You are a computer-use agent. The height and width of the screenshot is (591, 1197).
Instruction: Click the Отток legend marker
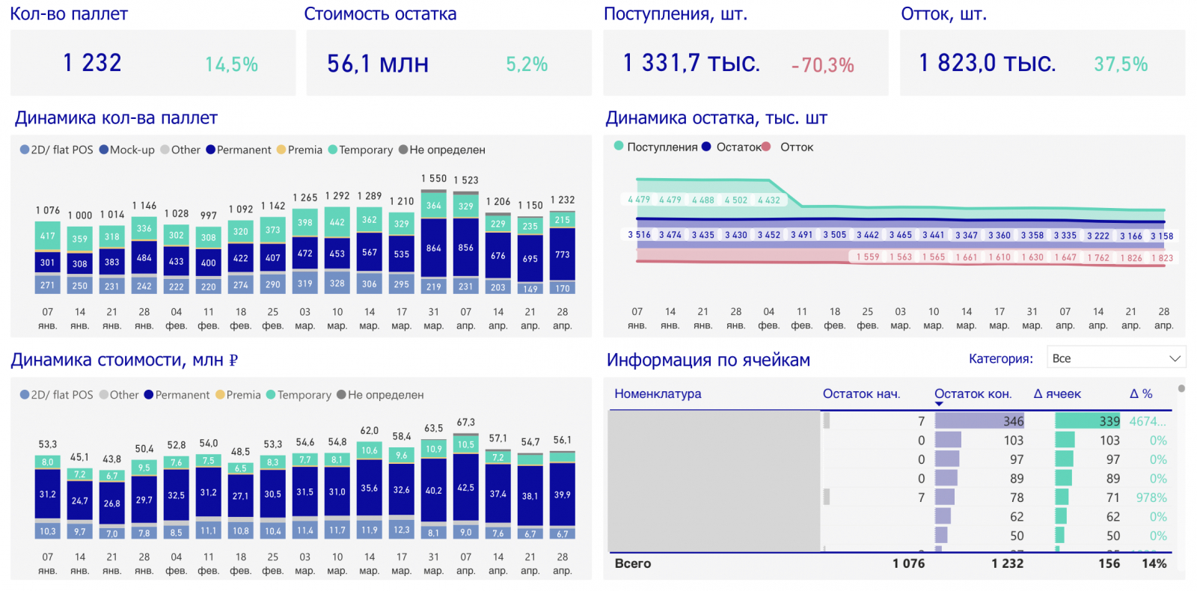pyautogui.click(x=766, y=147)
